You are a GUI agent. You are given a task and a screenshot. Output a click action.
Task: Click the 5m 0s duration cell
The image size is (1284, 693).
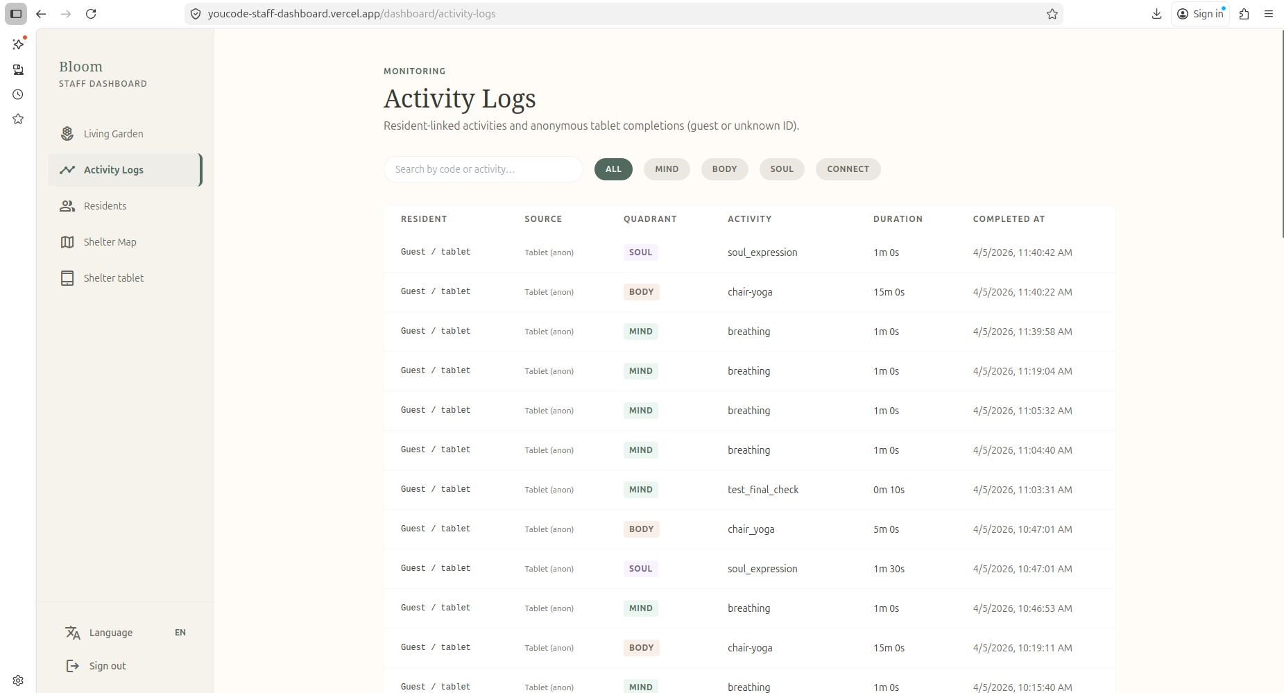(x=886, y=529)
